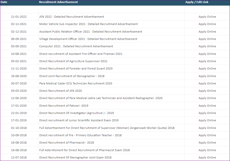Open Apply Online for Joint Recruitment of Stenographer - 2018

coord(207,76)
